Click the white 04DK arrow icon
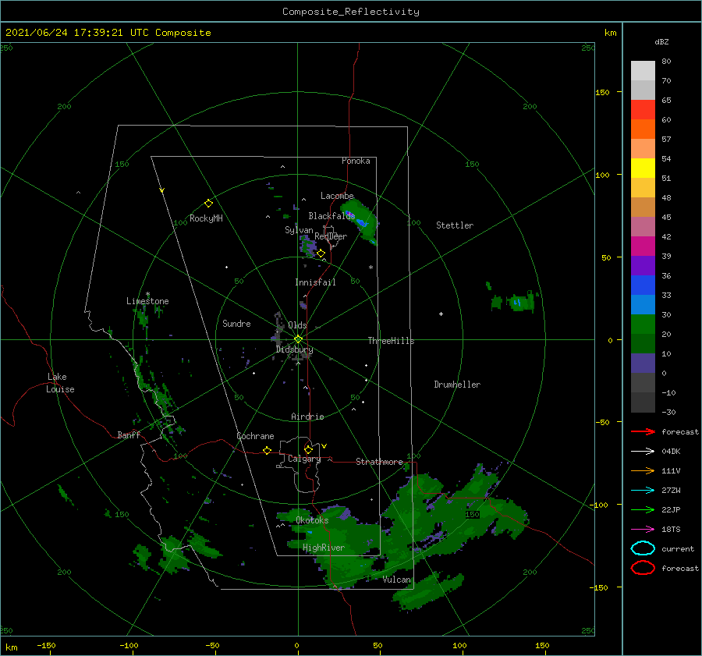The width and height of the screenshot is (702, 656). [x=643, y=451]
